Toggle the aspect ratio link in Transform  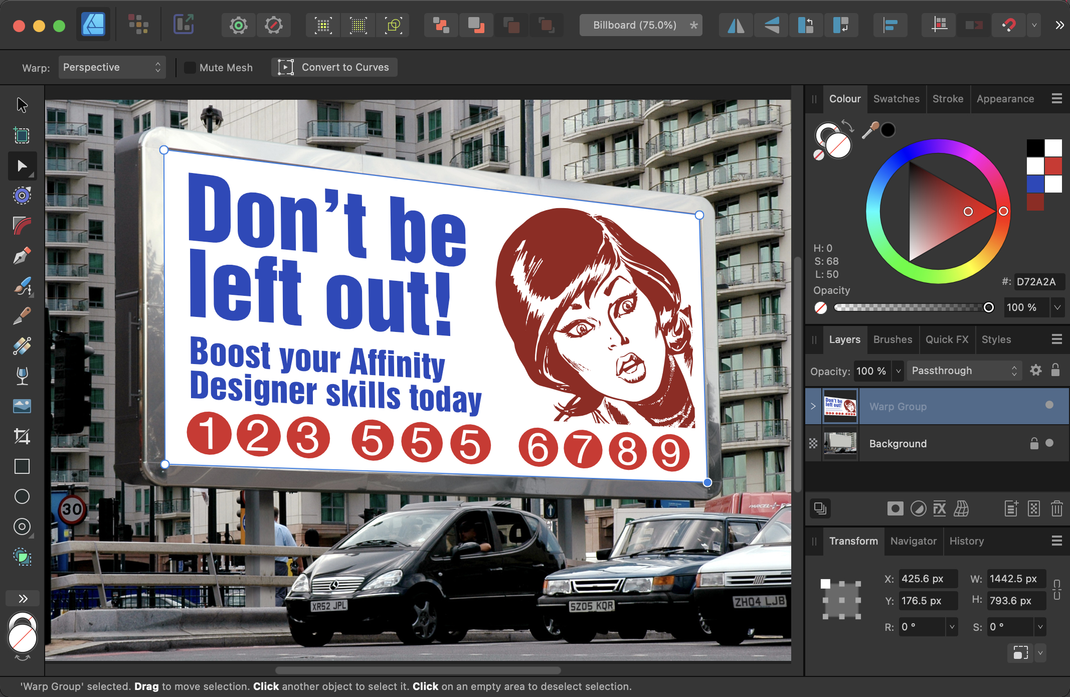[1057, 590]
